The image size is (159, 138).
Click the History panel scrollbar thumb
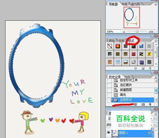156,91
